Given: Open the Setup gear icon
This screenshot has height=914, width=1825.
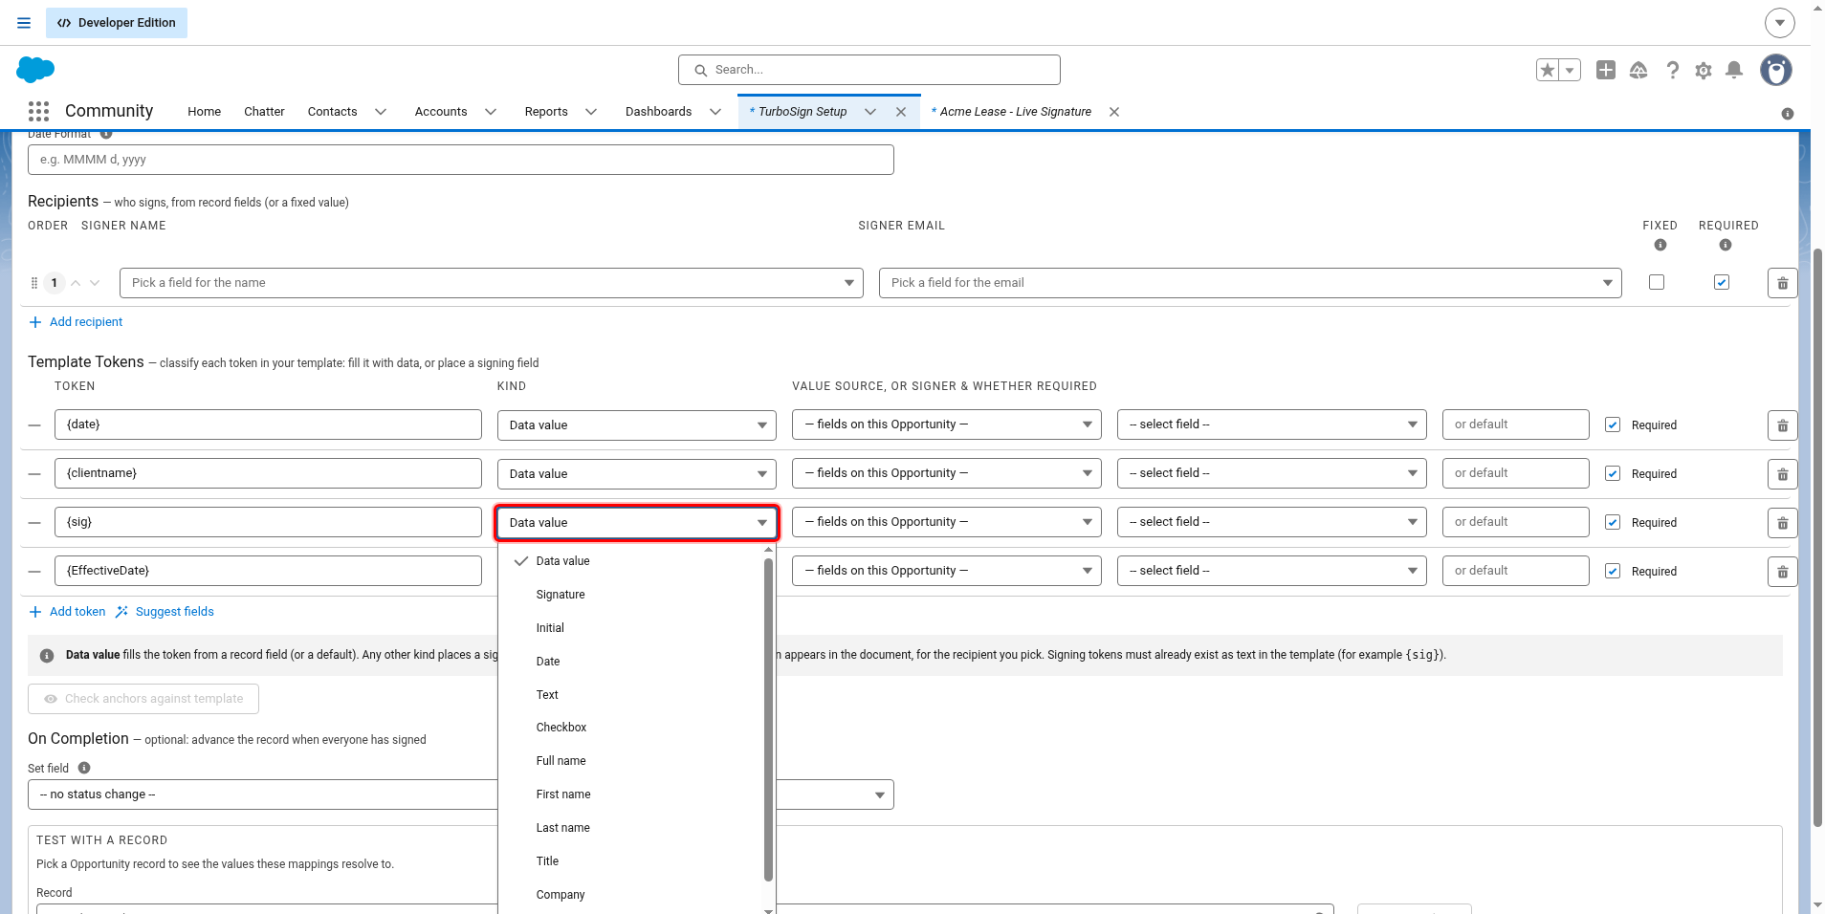Looking at the screenshot, I should point(1704,70).
